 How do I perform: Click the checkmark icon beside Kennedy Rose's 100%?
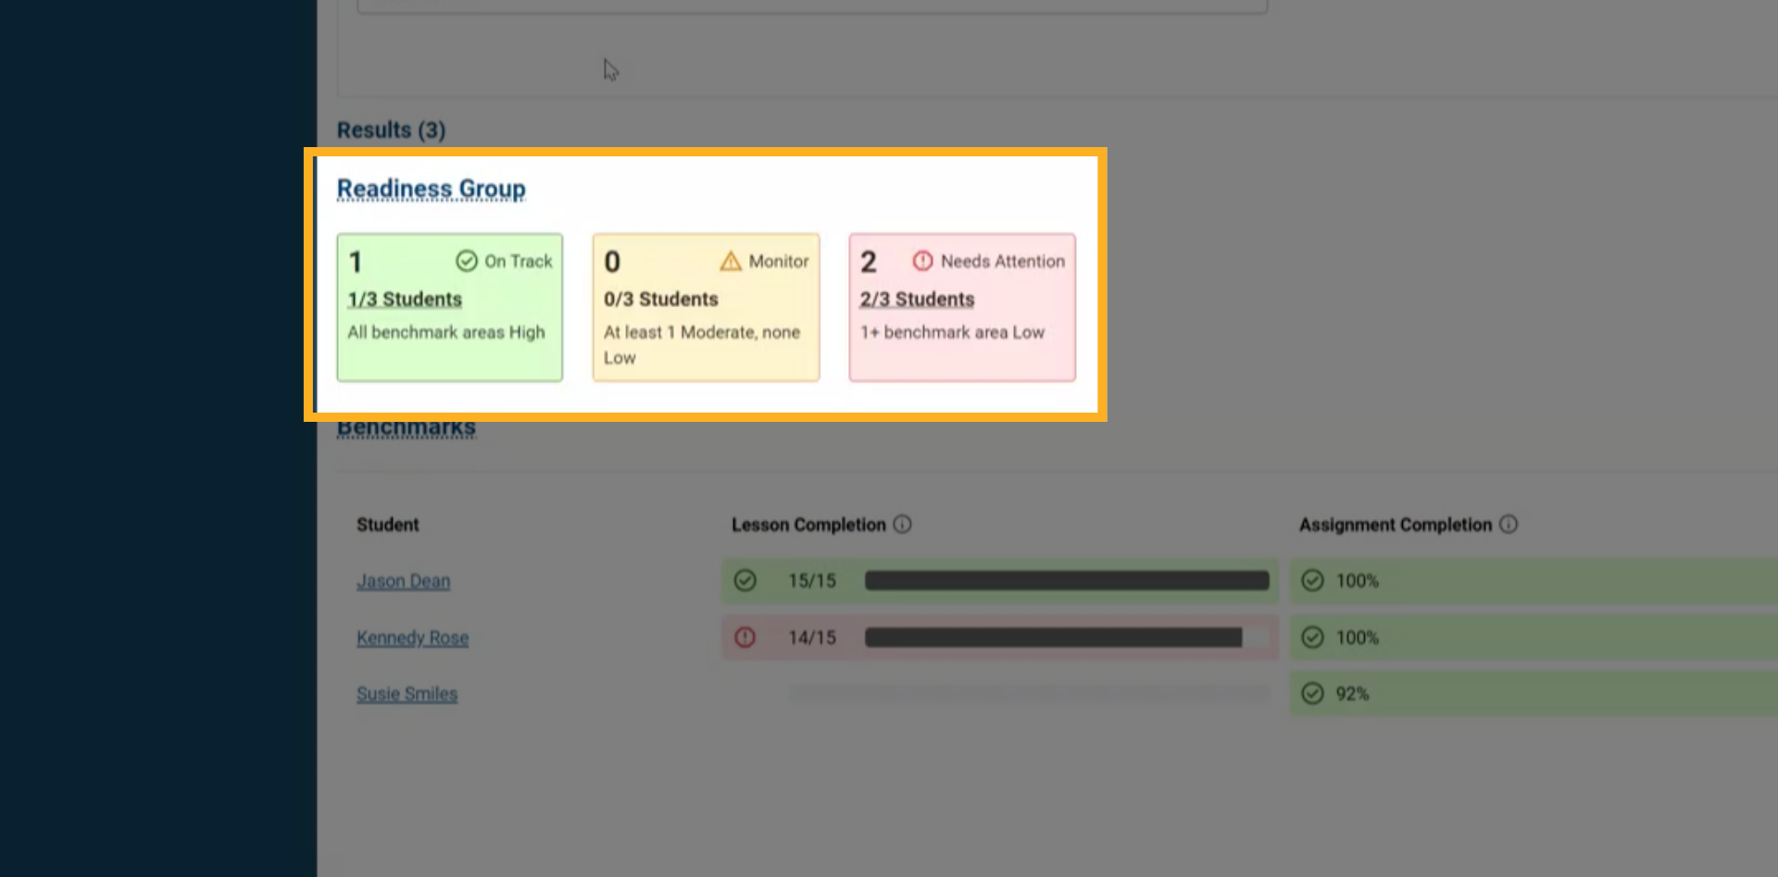click(1312, 637)
